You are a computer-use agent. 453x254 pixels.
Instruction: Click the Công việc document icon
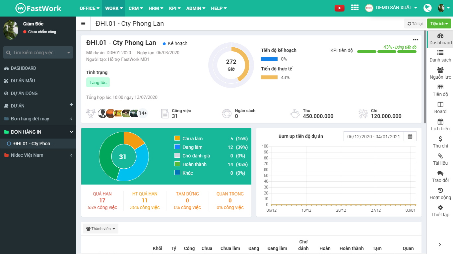165,113
